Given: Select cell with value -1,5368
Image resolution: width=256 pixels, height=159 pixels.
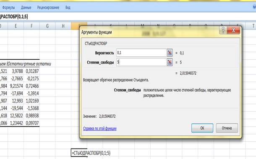Looking at the screenshot, I should point(31,108).
